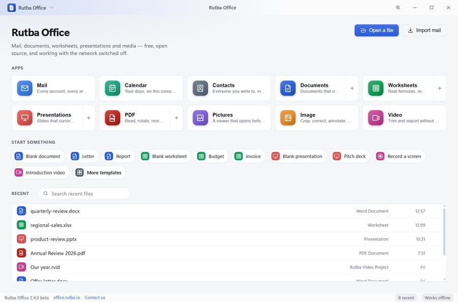Click the Rutba Video Project type label

pos(369,267)
